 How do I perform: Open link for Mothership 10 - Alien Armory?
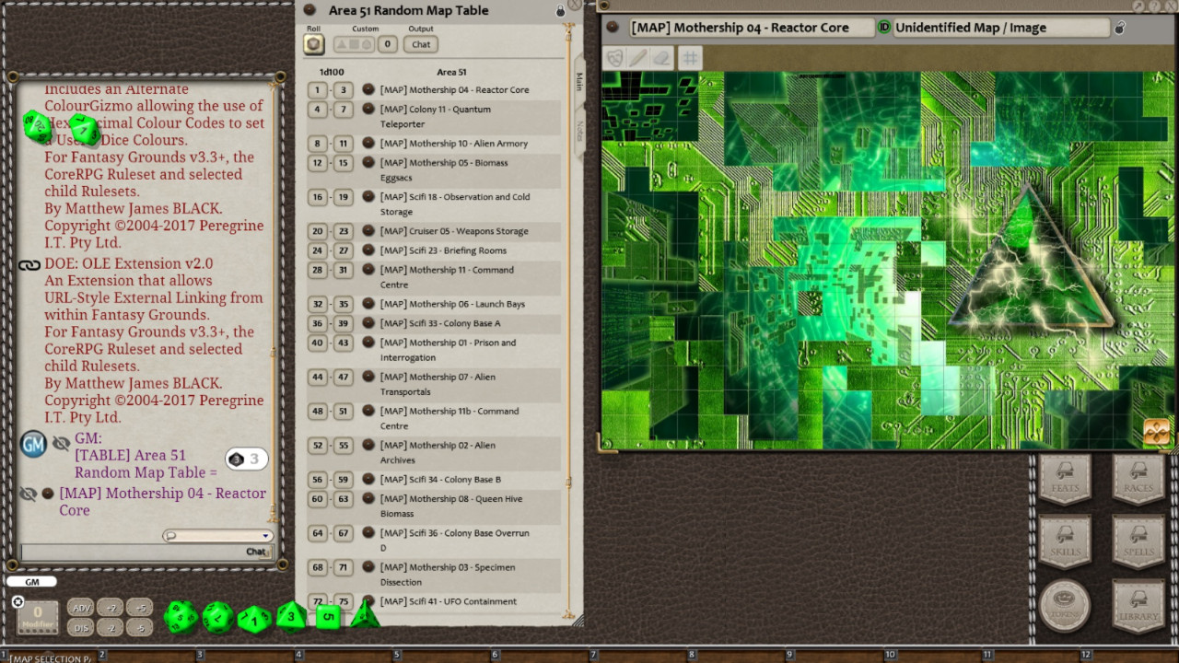pyautogui.click(x=368, y=144)
